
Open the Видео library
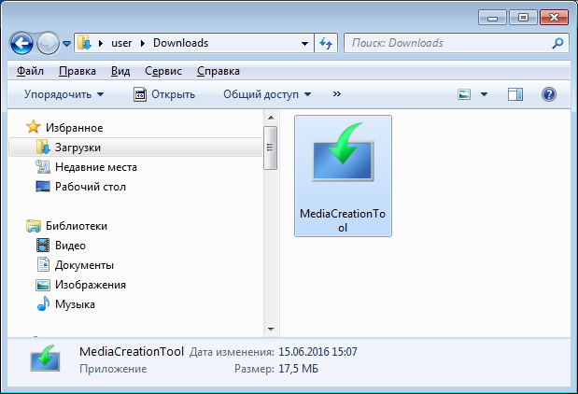pos(70,246)
